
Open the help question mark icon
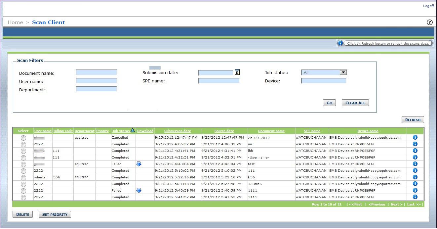pyautogui.click(x=429, y=23)
